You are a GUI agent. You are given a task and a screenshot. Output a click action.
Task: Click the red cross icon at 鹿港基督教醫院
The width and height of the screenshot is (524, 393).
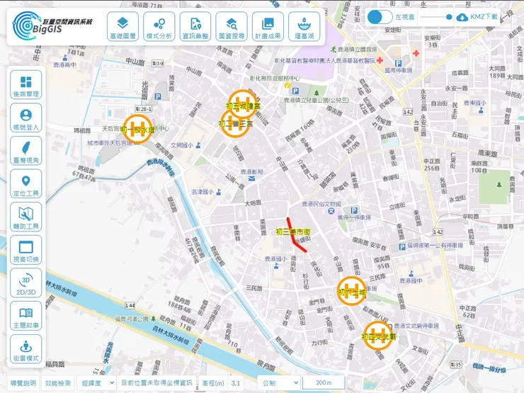click(x=380, y=60)
